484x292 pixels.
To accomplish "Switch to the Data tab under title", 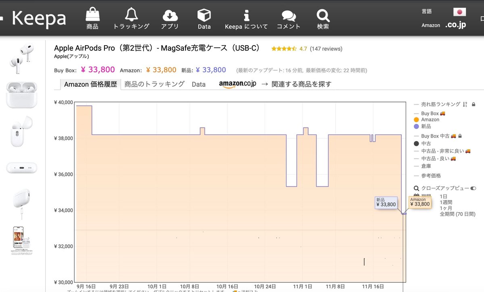I will (198, 84).
